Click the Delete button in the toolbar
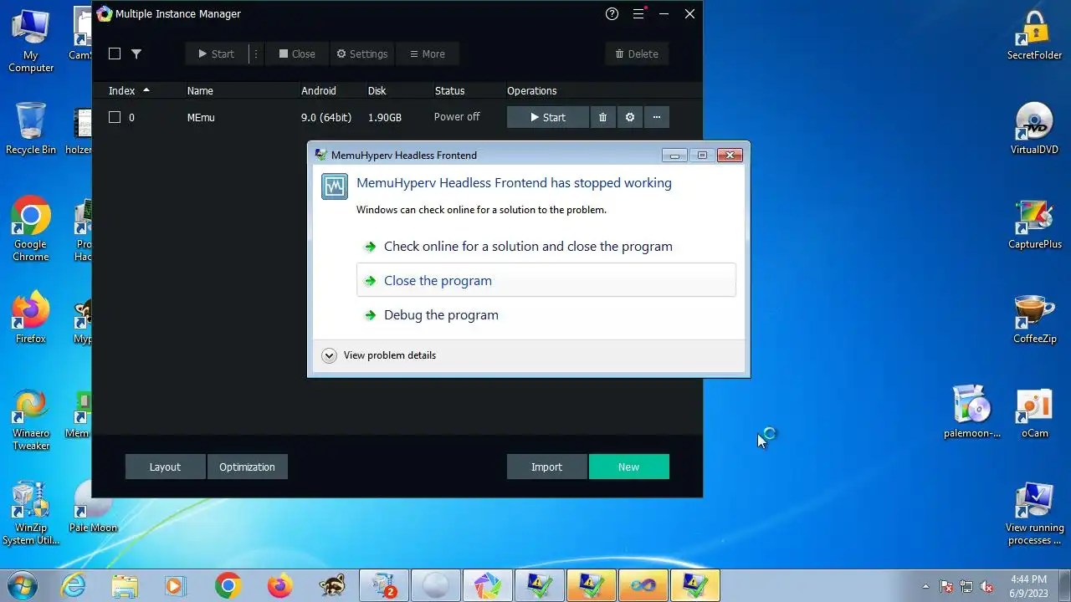This screenshot has height=602, width=1071. [x=637, y=54]
